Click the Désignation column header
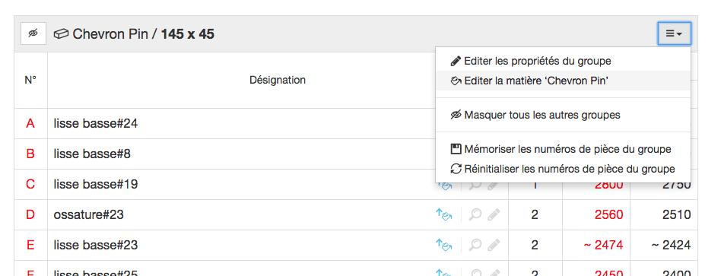This screenshot has height=276, width=721. (278, 80)
